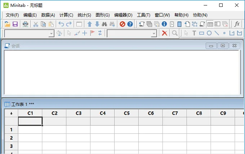The image size is (245, 154).
Task: Open Project Manager scroll icon beside the worksheet icon
Action: pyautogui.click(x=202, y=24)
